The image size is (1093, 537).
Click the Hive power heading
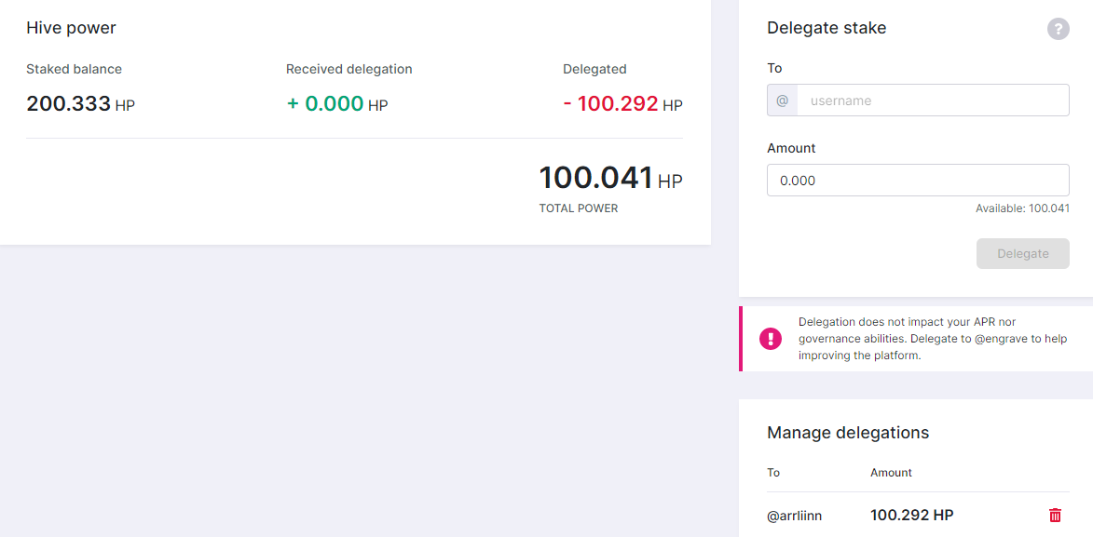(x=71, y=28)
